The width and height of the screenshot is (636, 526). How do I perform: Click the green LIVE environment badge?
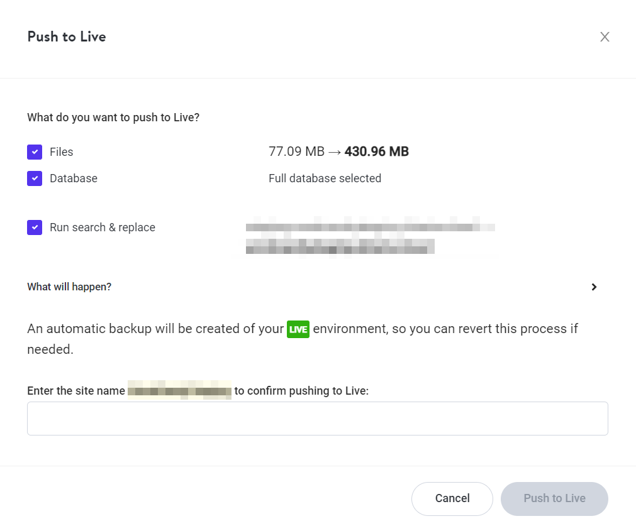299,329
